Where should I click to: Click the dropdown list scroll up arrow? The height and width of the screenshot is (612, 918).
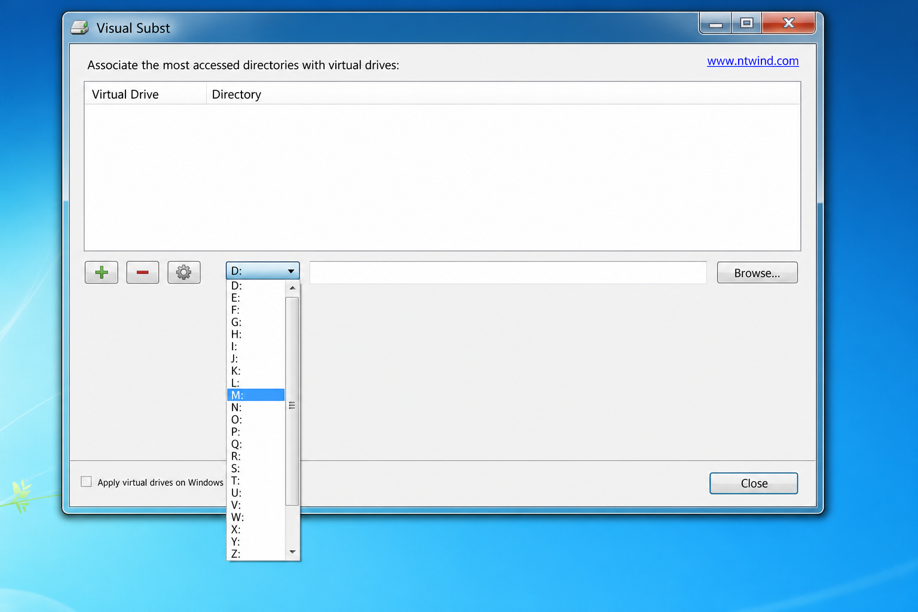[292, 287]
